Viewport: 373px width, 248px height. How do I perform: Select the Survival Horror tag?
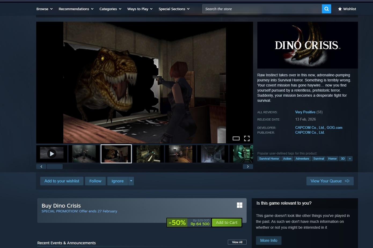tap(269, 159)
